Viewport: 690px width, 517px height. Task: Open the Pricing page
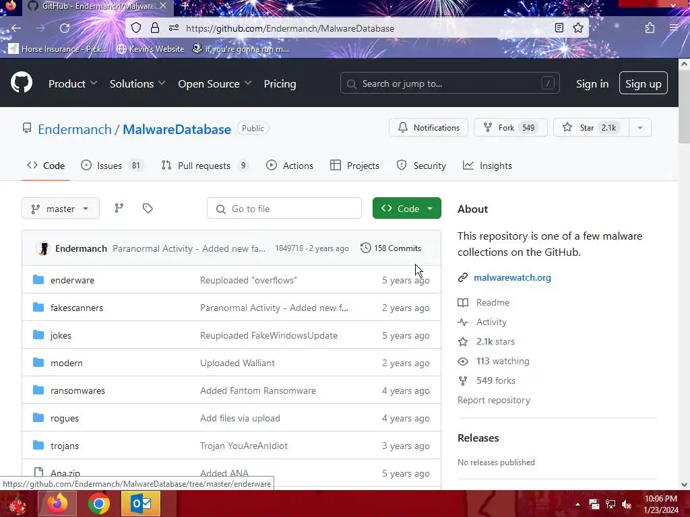click(x=280, y=83)
